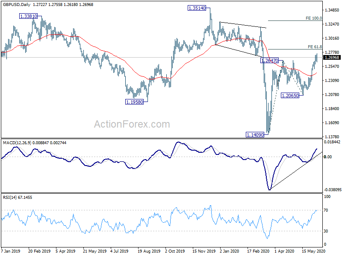Select the FE 100.0 Fibonacci level label
Image resolution: width=342 pixels, height=256 pixels.
[x=314, y=18]
